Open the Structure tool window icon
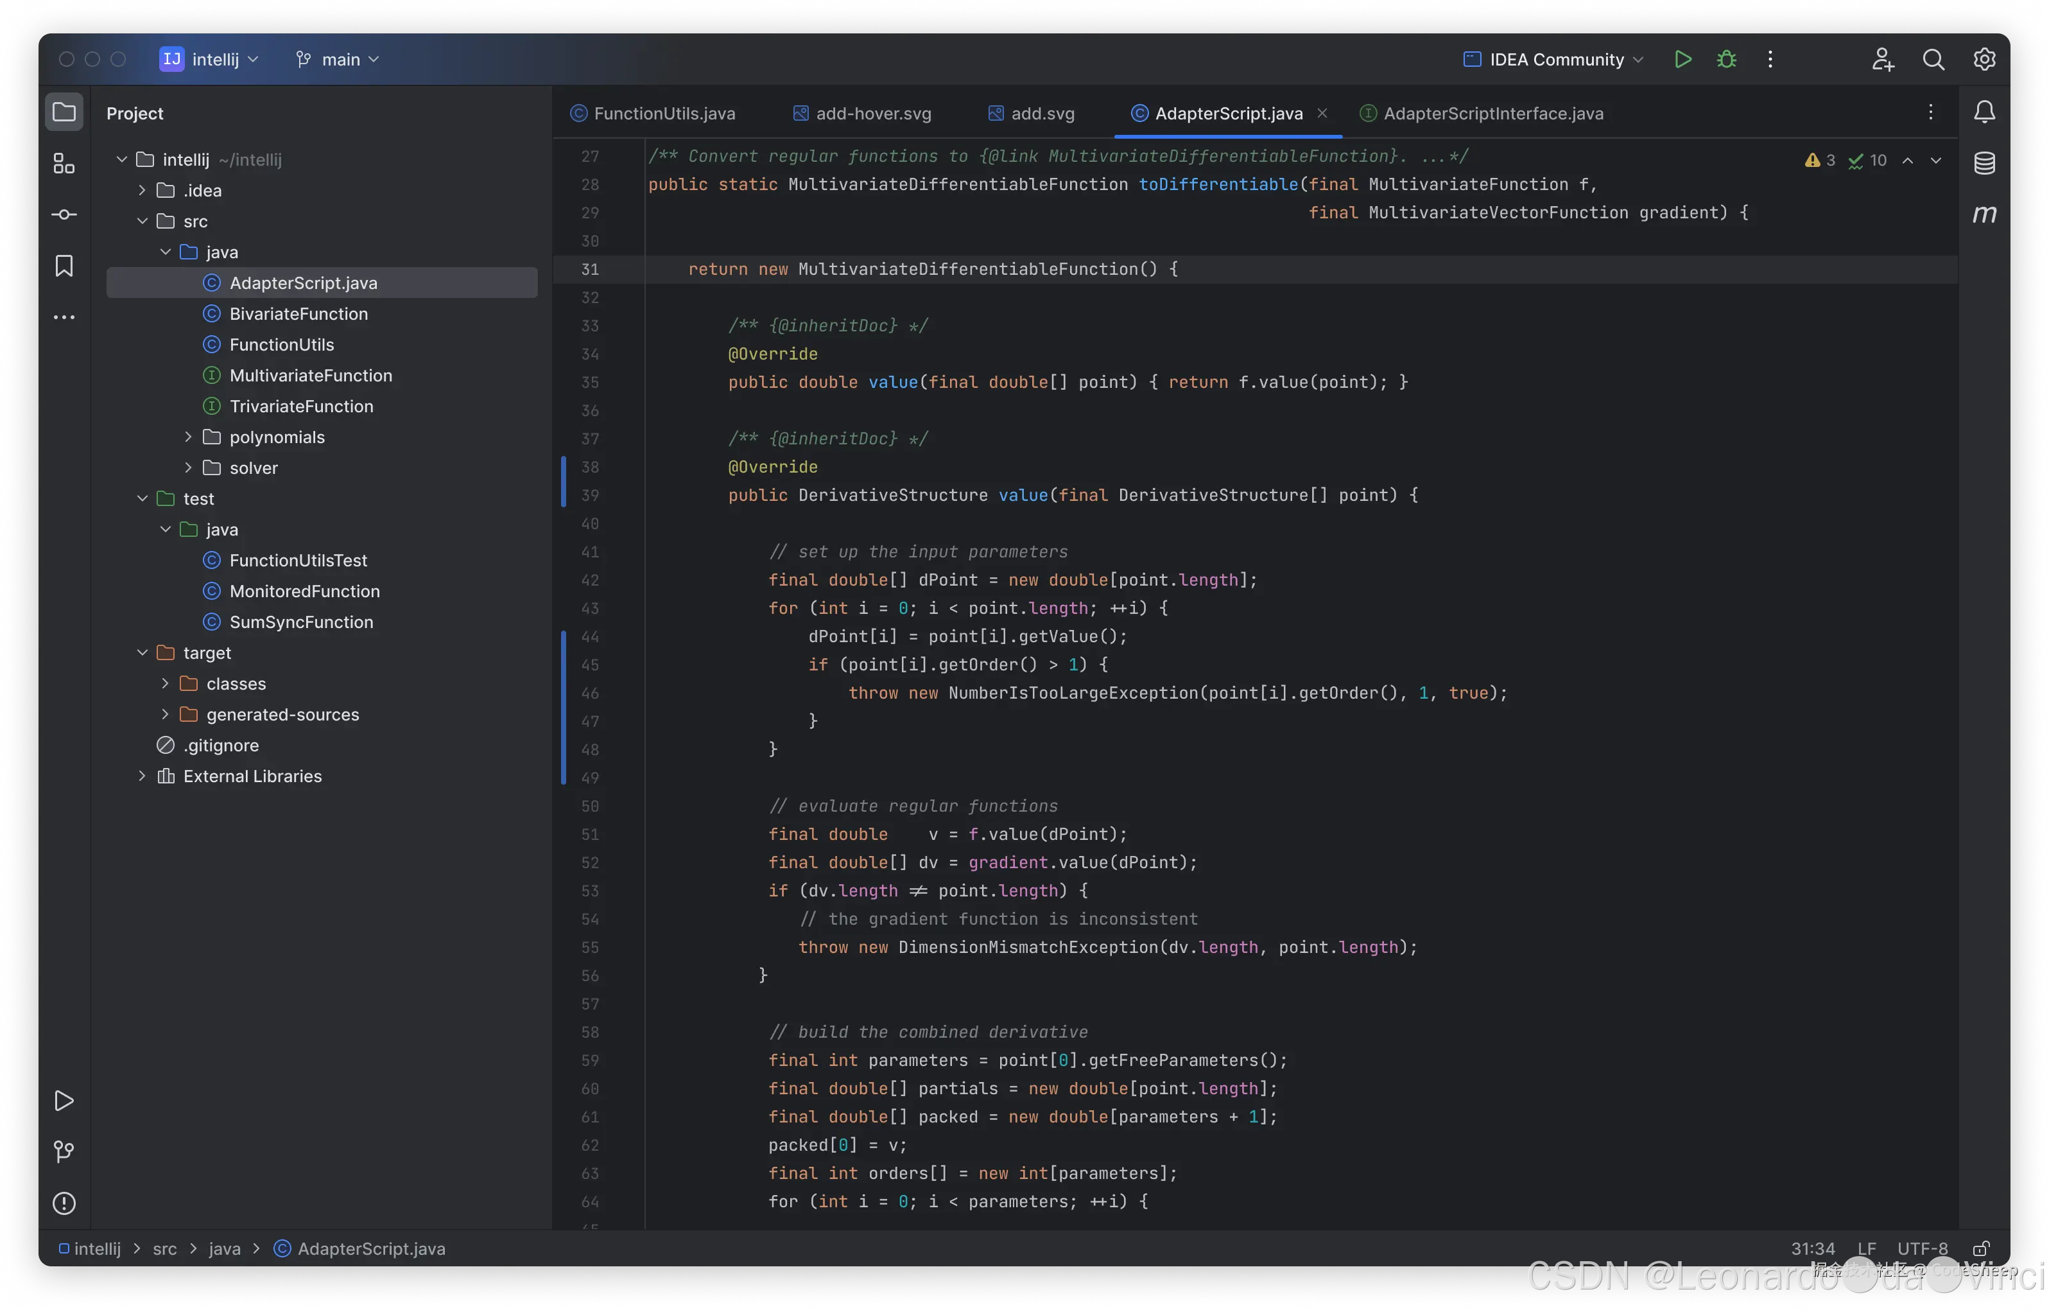The height and width of the screenshot is (1310, 2049). tap(64, 164)
